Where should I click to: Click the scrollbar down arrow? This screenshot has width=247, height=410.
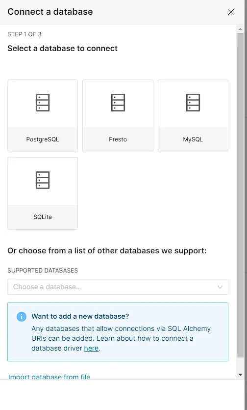pos(241,375)
